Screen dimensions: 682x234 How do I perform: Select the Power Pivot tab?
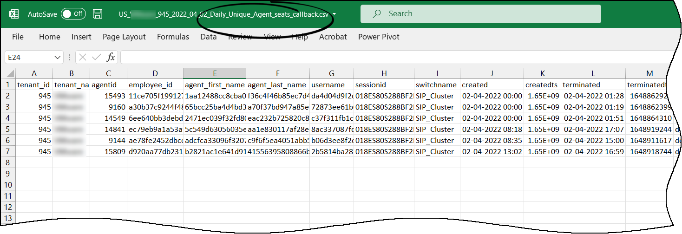tap(379, 37)
